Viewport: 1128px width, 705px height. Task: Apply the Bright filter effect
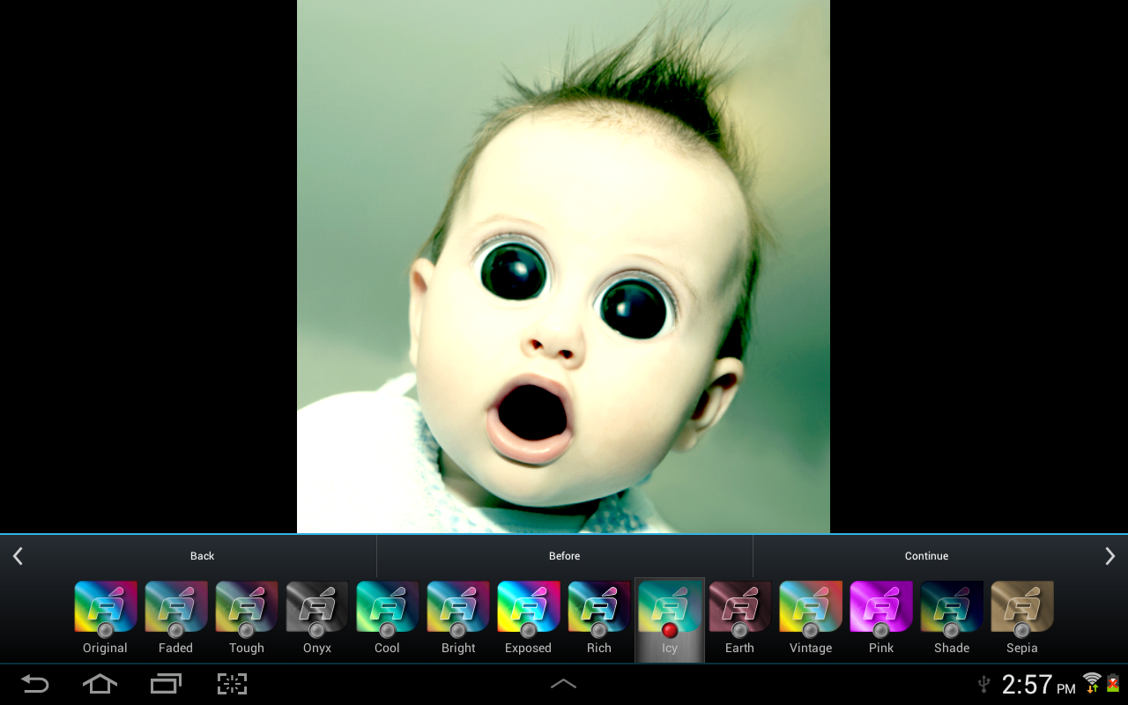click(x=457, y=608)
